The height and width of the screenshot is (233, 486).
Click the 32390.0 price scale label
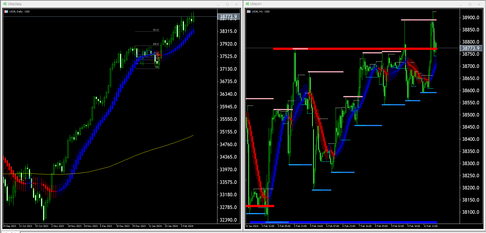coord(228,220)
